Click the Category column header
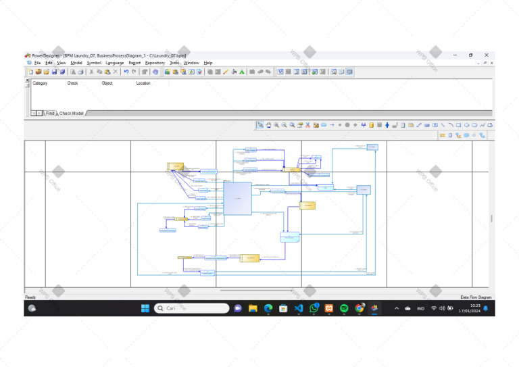Image resolution: width=519 pixels, height=367 pixels. point(40,83)
